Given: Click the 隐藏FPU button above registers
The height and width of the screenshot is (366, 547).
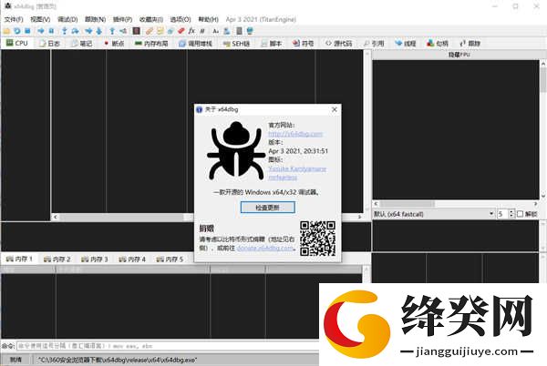Looking at the screenshot, I should [459, 55].
